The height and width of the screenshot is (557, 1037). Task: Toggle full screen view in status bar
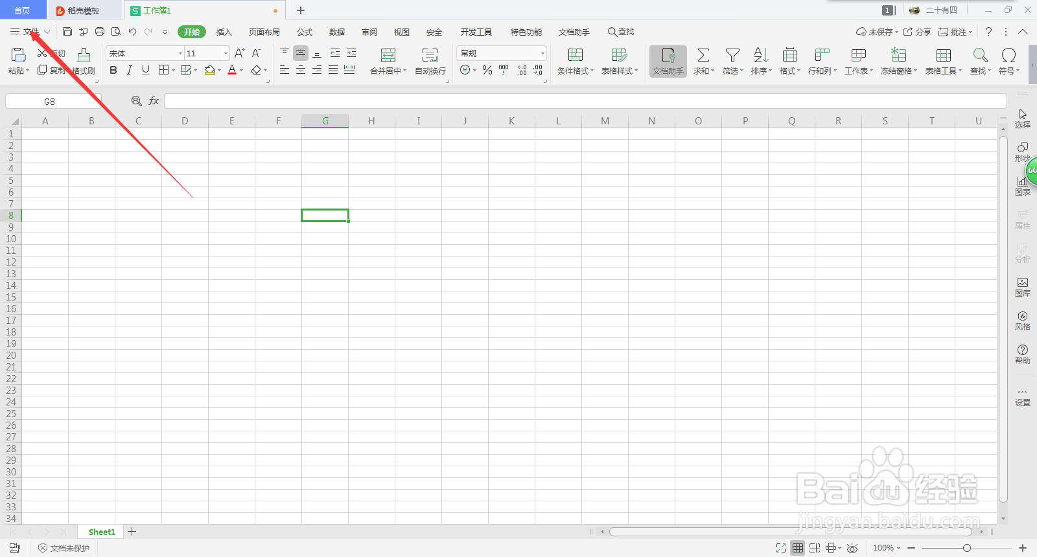click(x=781, y=548)
